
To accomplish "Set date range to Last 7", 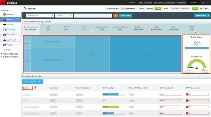I will (x=158, y=9).
